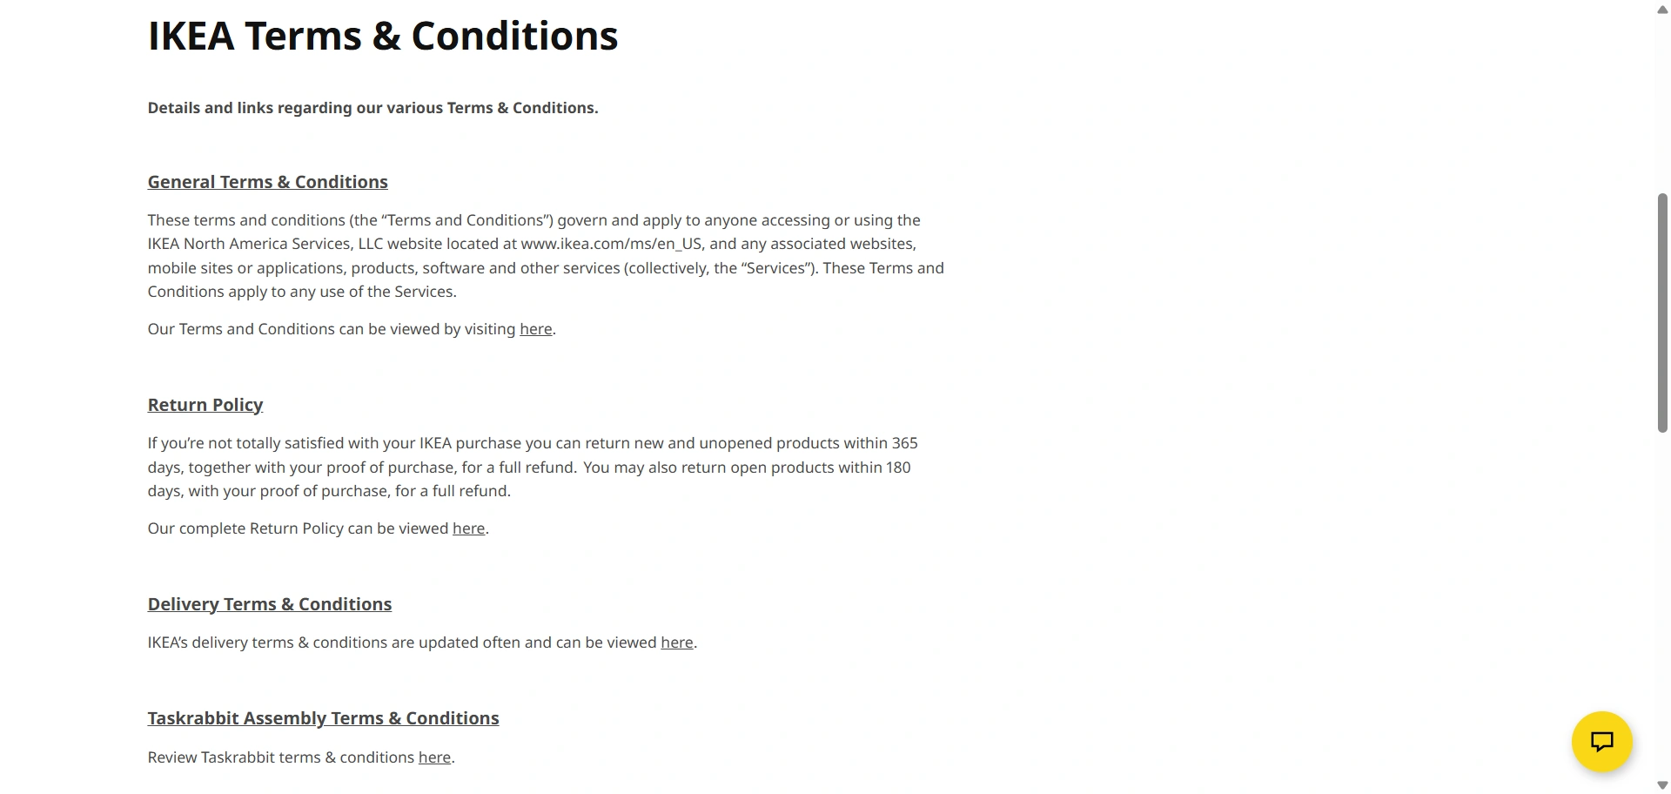Image resolution: width=1671 pixels, height=794 pixels.
Task: Open the Return Policy heading link
Action: tap(205, 405)
